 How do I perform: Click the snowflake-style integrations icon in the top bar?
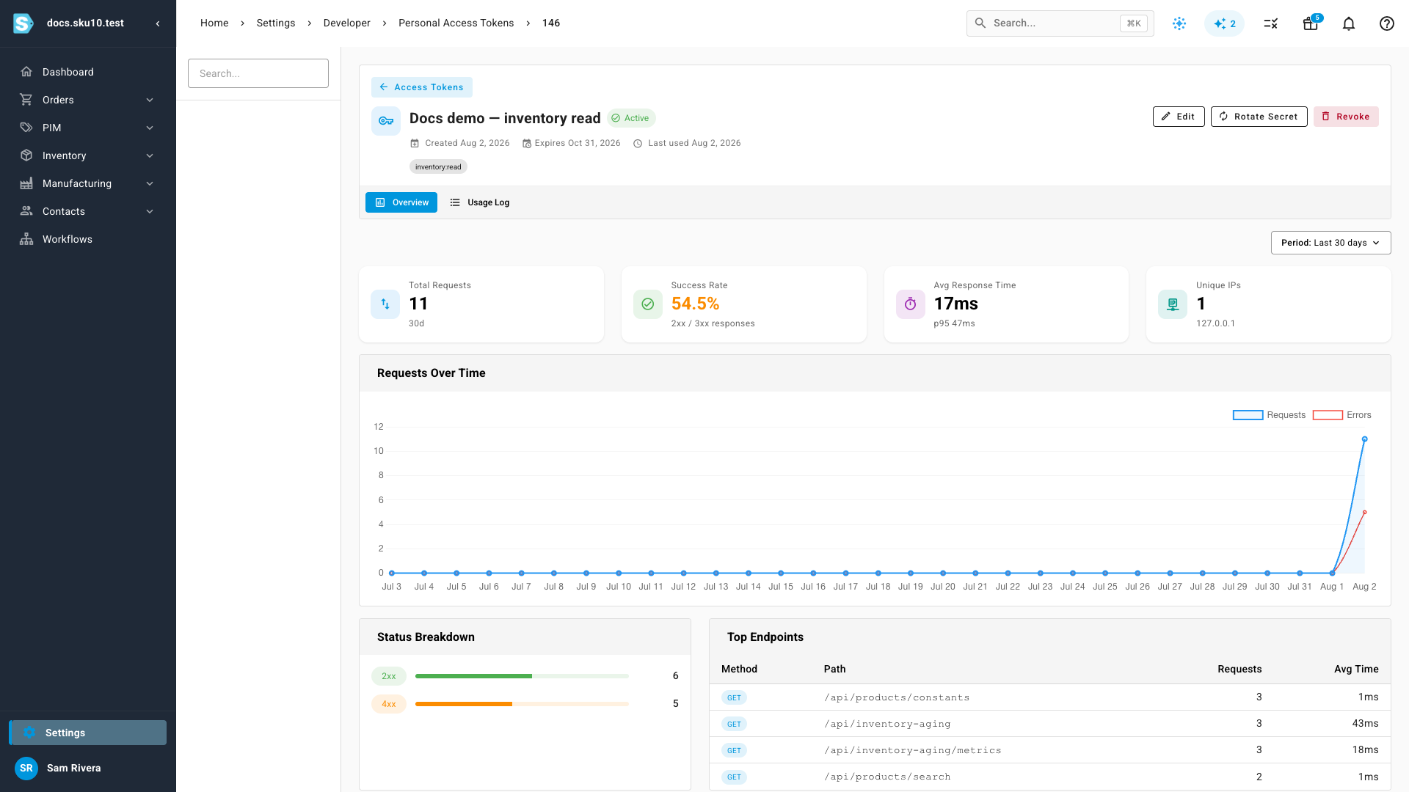coord(1179,23)
